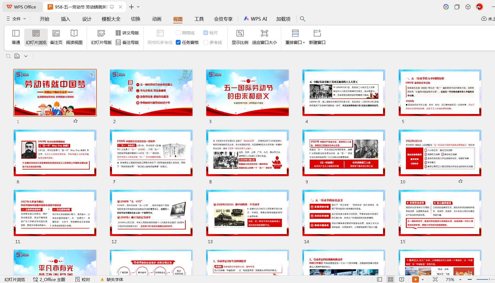
Task: Click the save icon in quick toolbar
Action: tap(17, 56)
